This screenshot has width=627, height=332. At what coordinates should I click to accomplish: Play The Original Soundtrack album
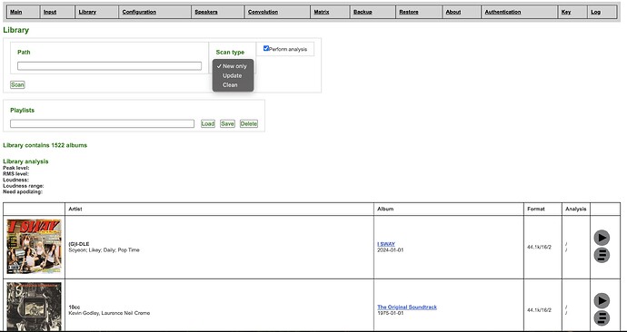(602, 300)
